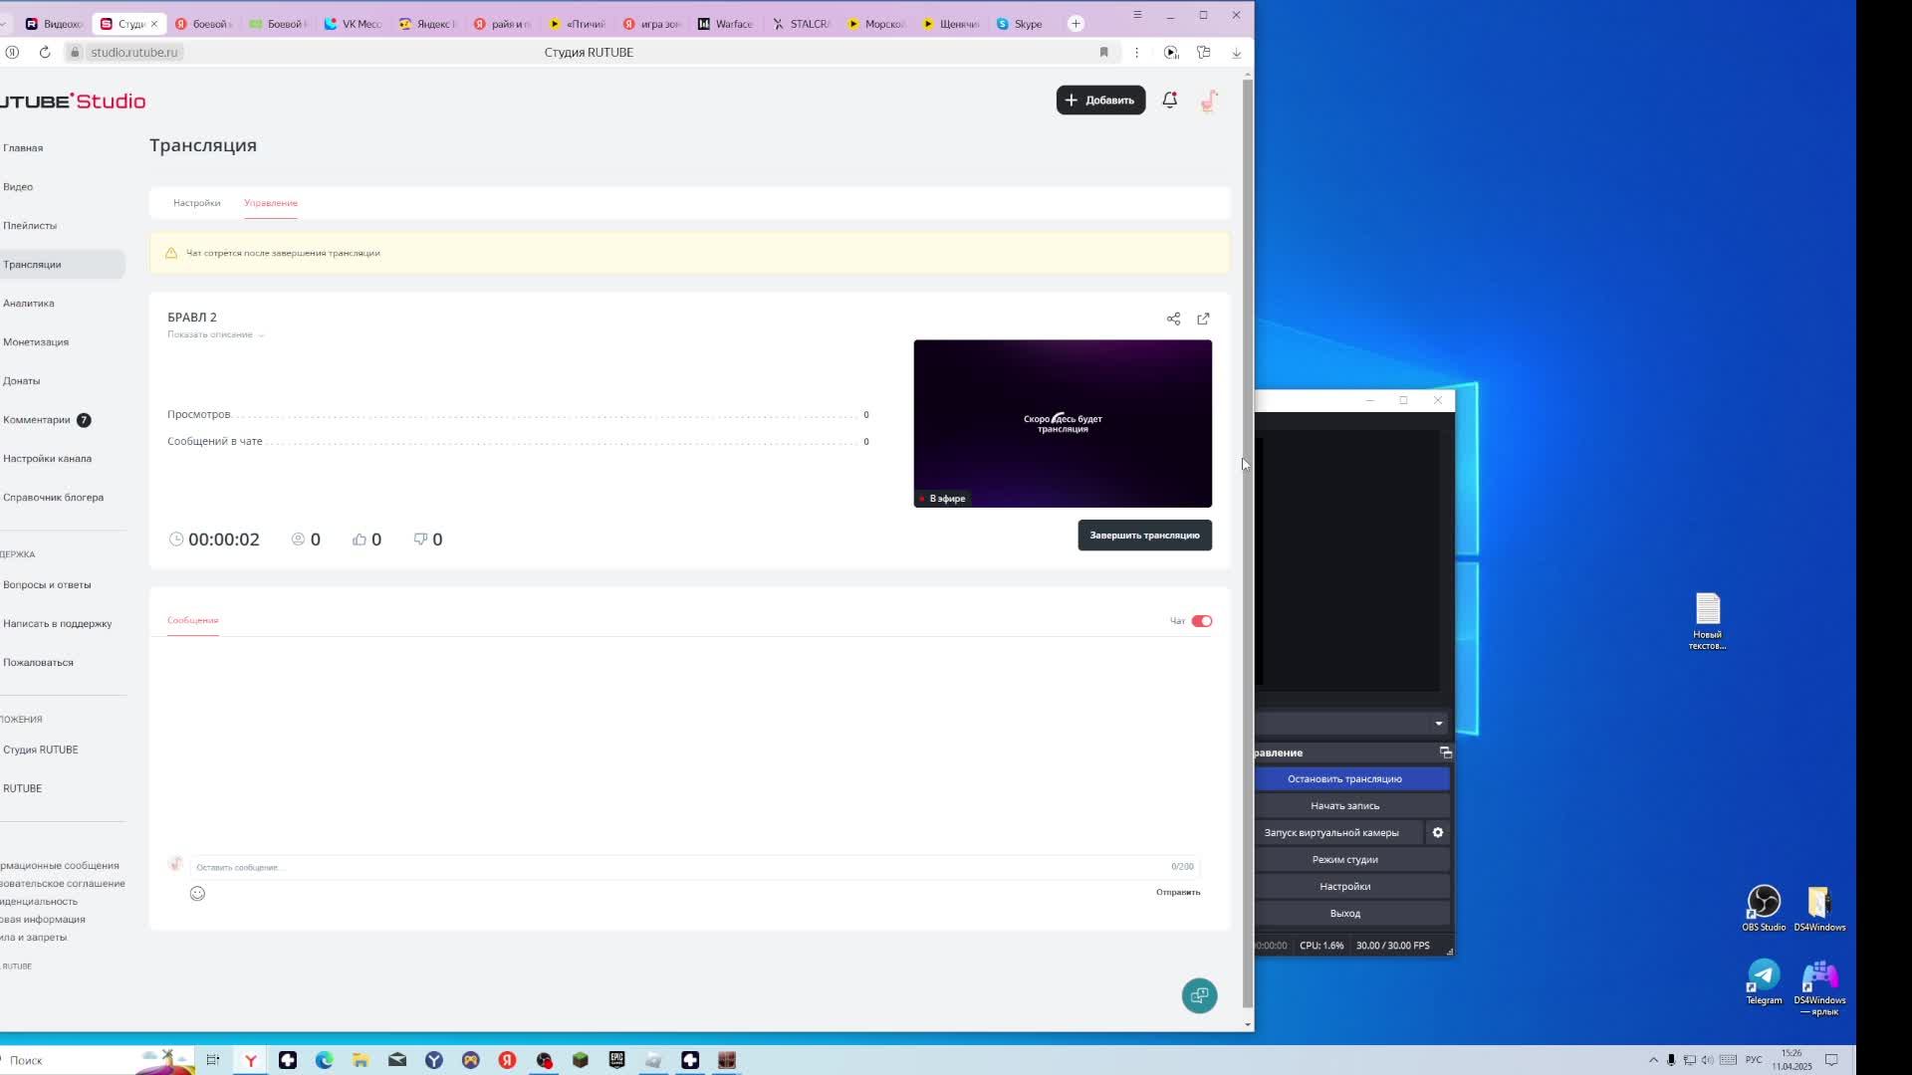The height and width of the screenshot is (1075, 1912).
Task: Click the Оставить сообщение chat input
Action: click(677, 867)
